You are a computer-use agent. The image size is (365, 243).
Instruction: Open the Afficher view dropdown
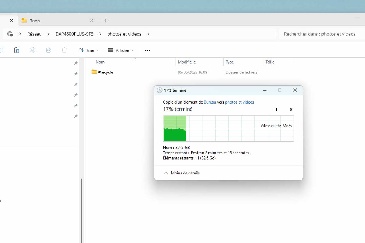[x=121, y=50]
